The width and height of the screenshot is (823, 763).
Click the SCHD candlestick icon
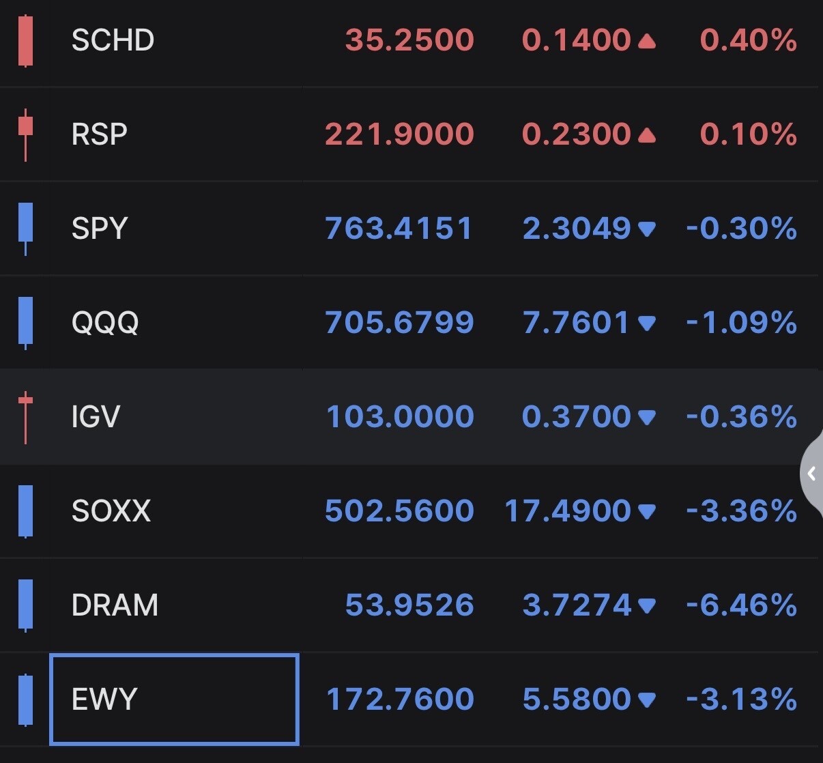(25, 40)
